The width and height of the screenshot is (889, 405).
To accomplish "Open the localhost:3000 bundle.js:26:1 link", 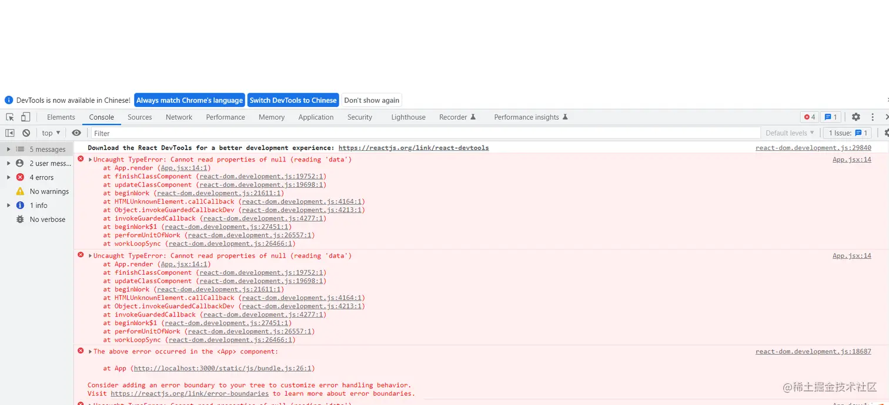I will 224,369.
